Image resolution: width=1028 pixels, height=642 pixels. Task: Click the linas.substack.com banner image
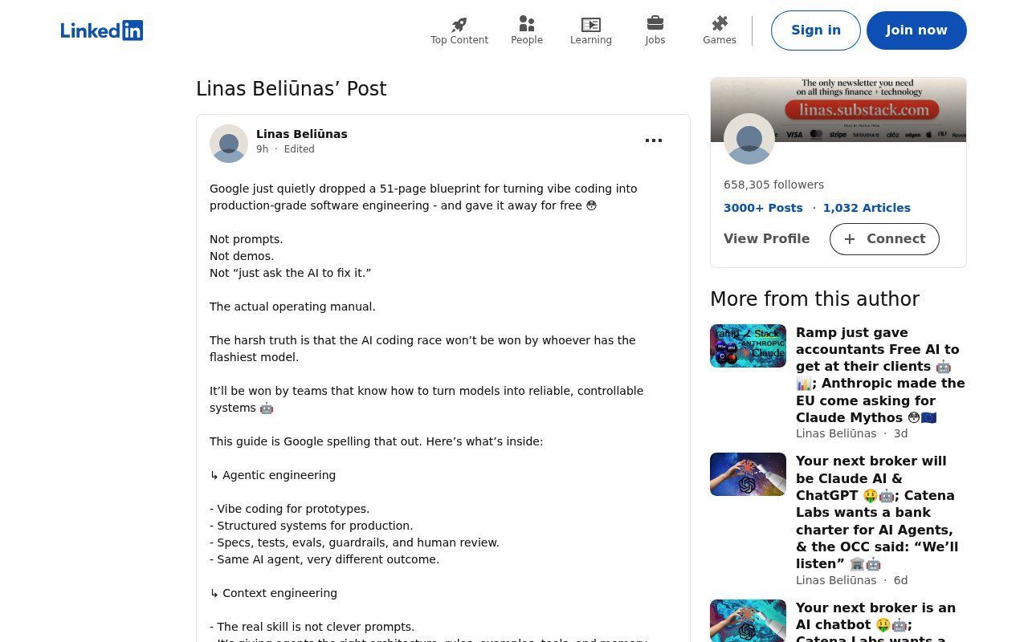838,109
